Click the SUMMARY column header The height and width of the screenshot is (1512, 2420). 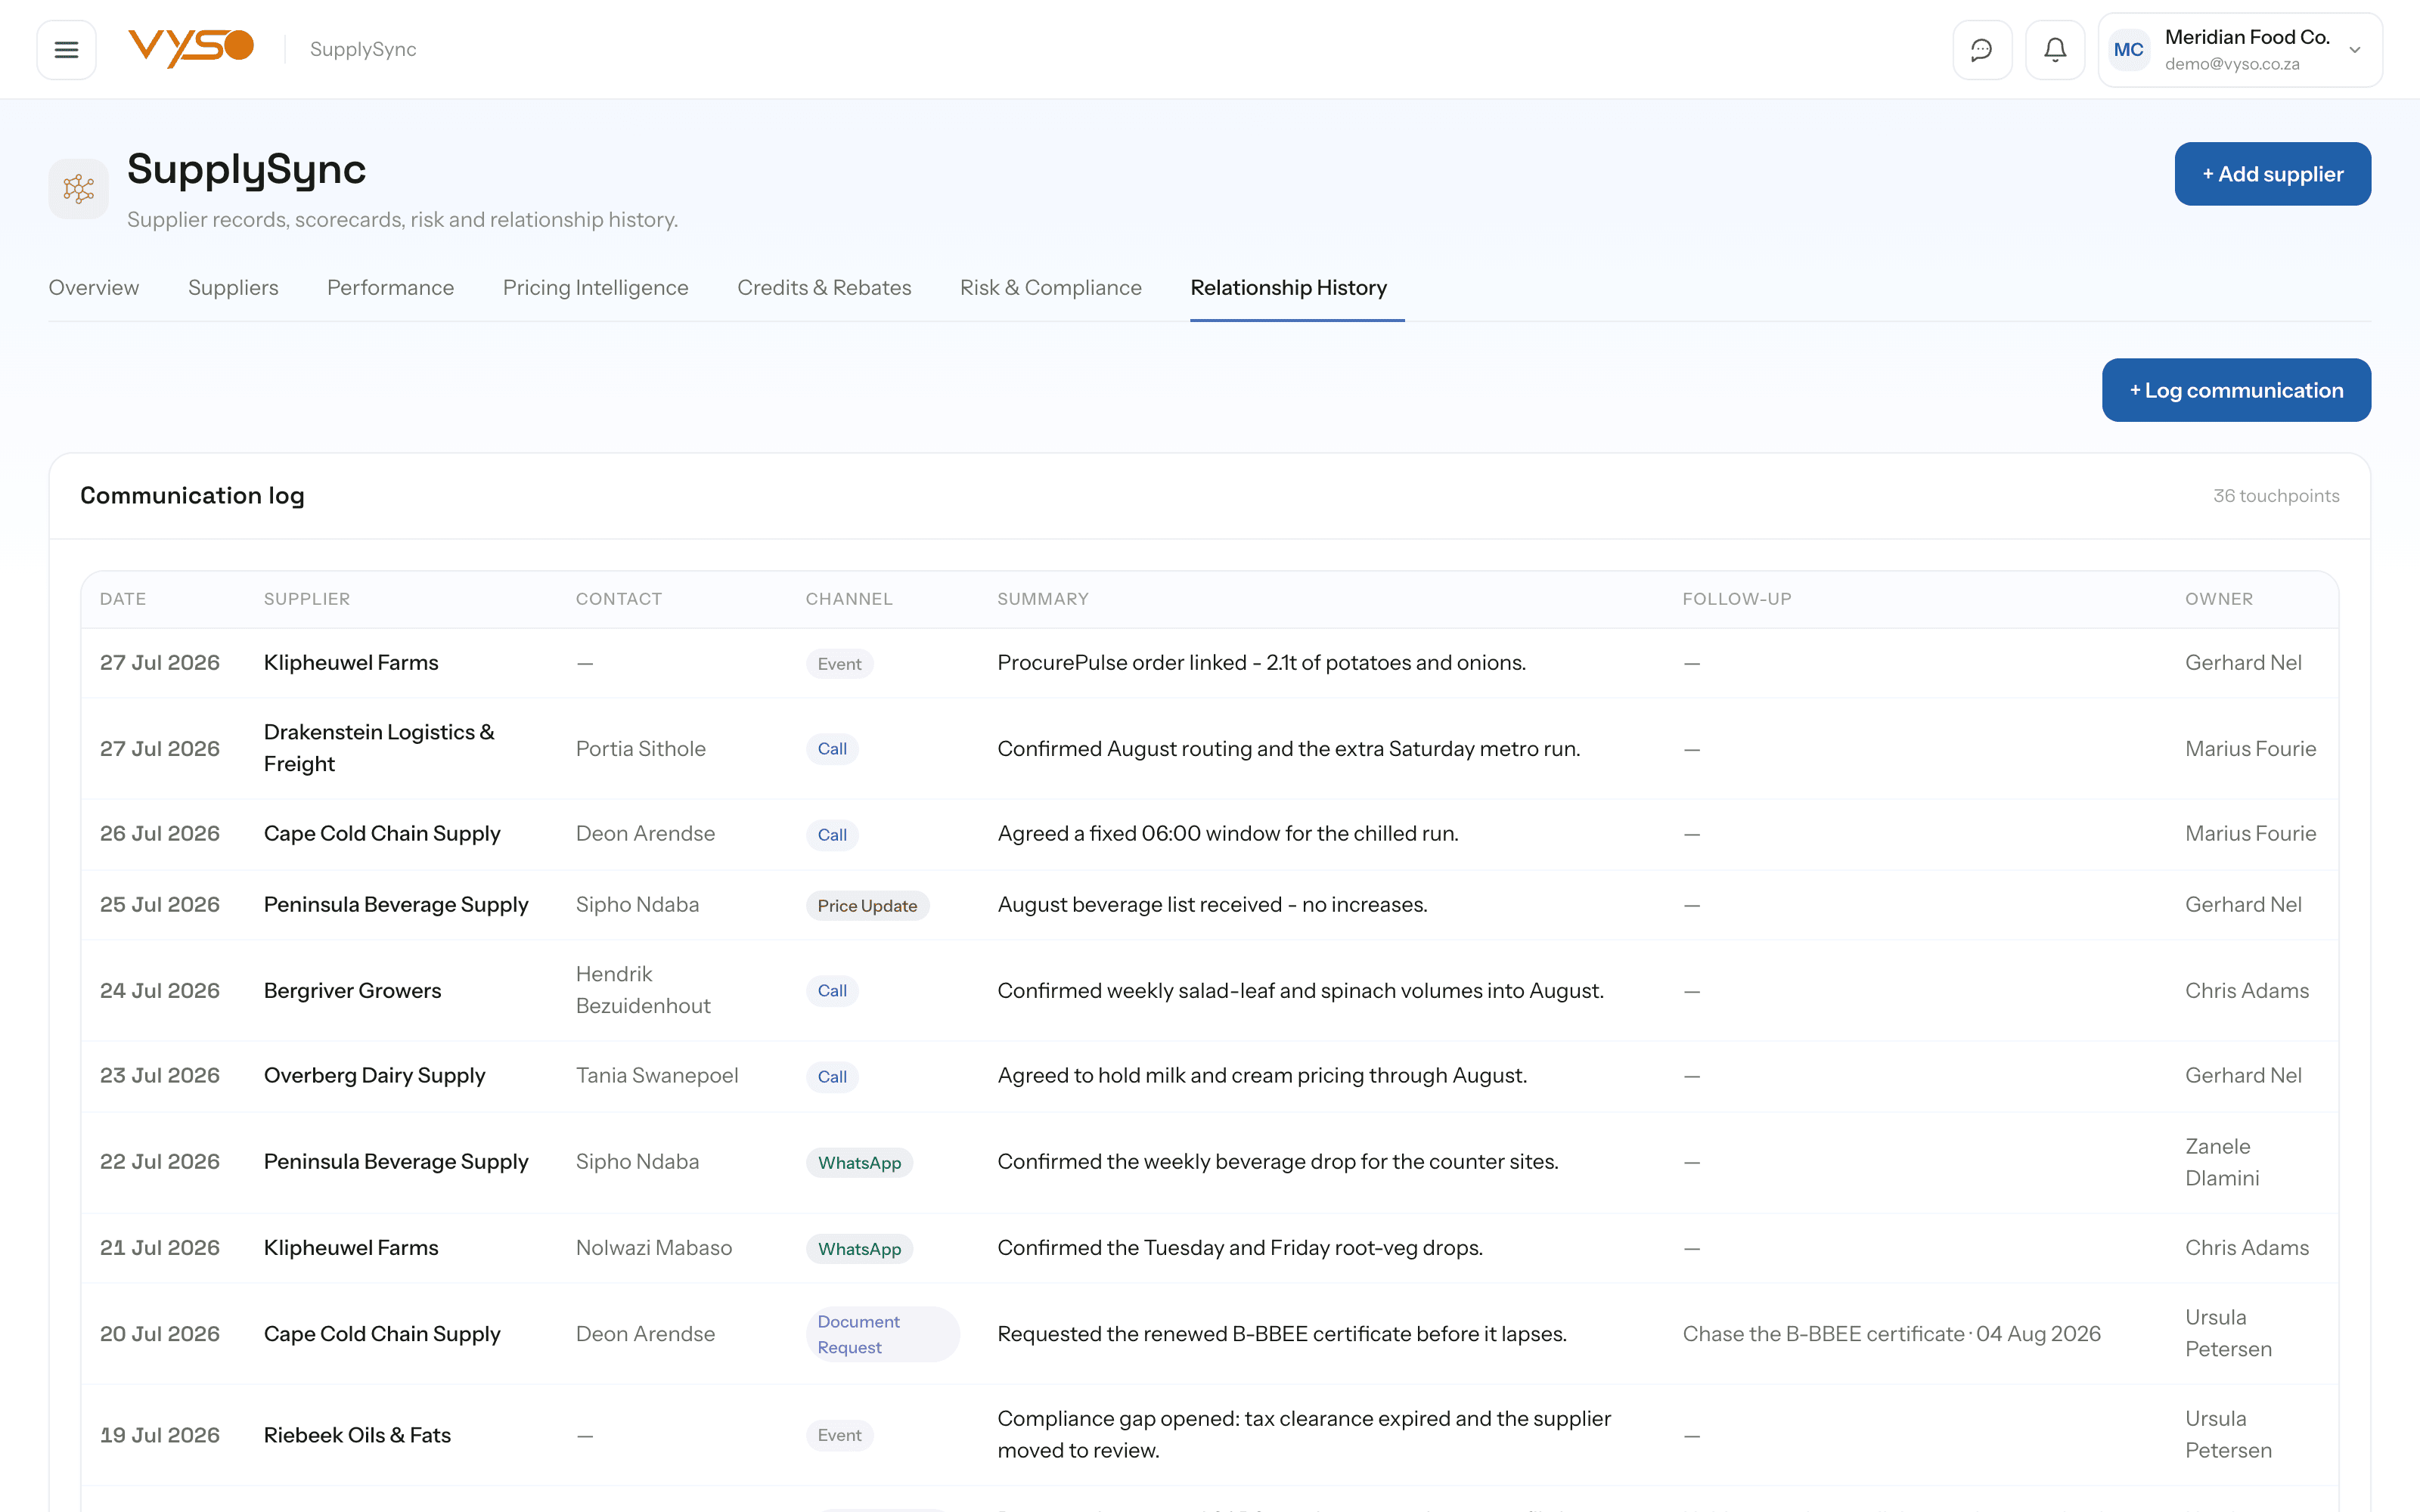1043,599
